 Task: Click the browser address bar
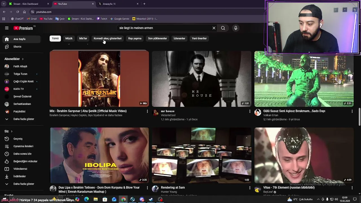(147, 12)
